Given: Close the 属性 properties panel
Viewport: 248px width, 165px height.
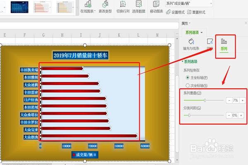Looking at the screenshot, I should pyautogui.click(x=246, y=23).
